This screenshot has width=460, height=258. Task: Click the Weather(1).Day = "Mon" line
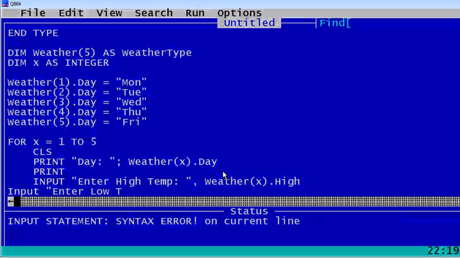pos(77,82)
